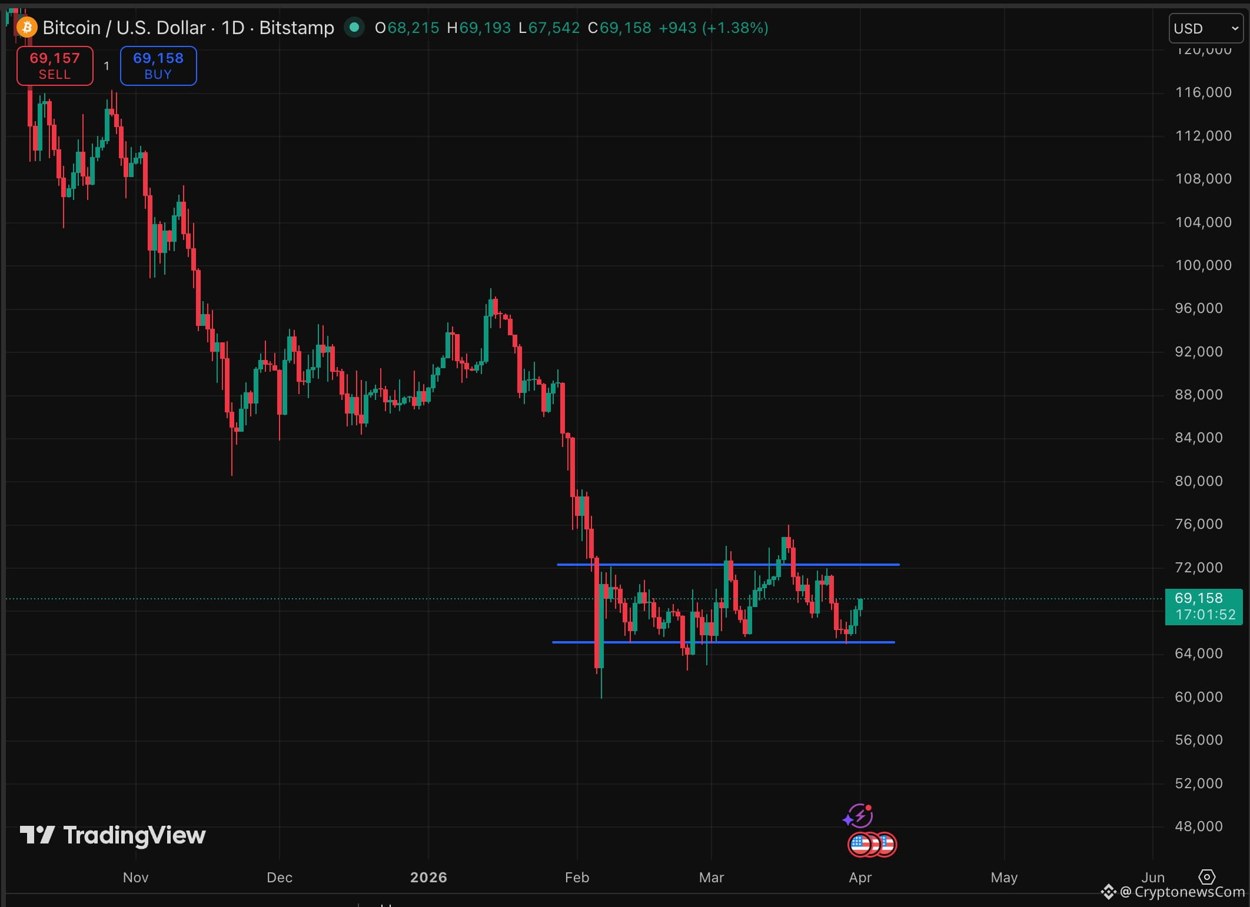The height and width of the screenshot is (907, 1250).
Task: Open symbol search via Bitcoin / U.S. Dollar title
Action: [x=124, y=28]
